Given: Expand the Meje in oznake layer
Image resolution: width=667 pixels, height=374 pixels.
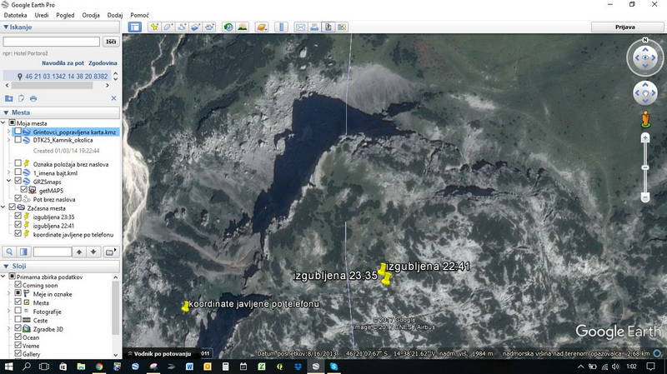Looking at the screenshot, I should tap(9, 294).
